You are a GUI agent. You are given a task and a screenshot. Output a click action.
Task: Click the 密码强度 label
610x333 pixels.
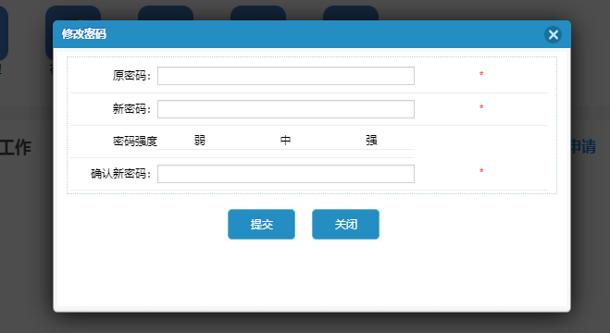135,141
